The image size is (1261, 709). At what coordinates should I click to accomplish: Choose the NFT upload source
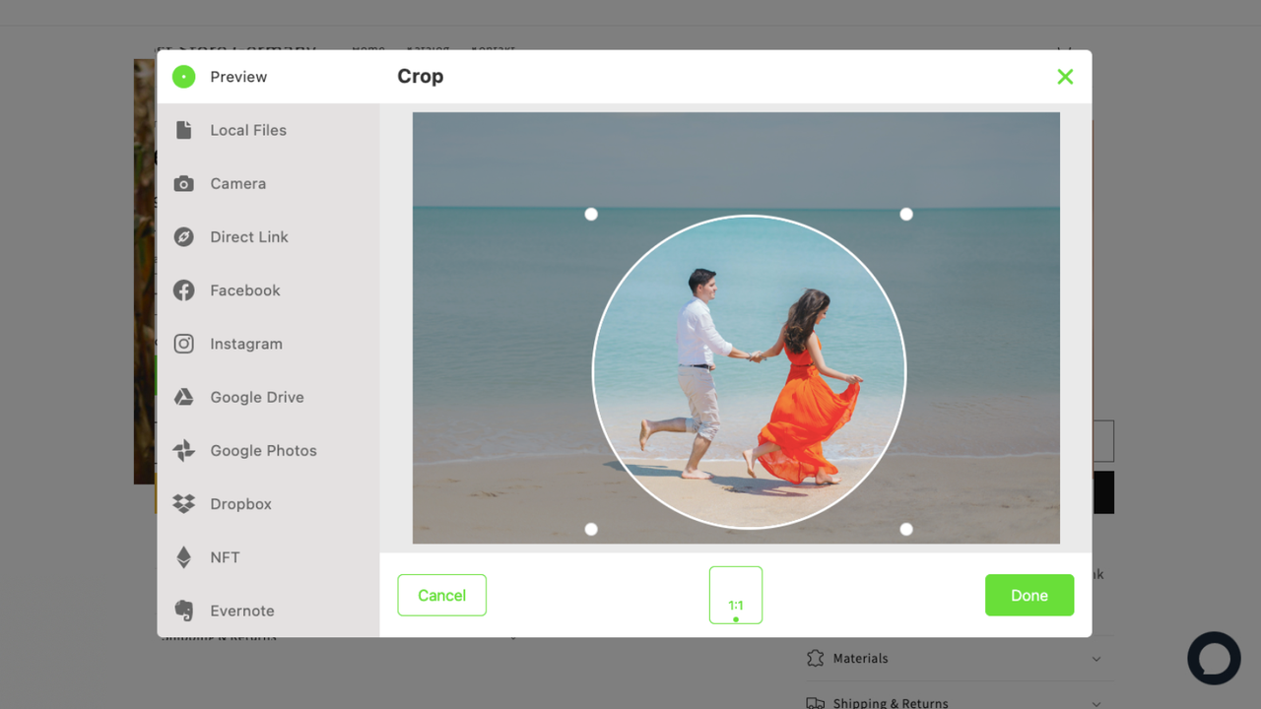point(224,557)
